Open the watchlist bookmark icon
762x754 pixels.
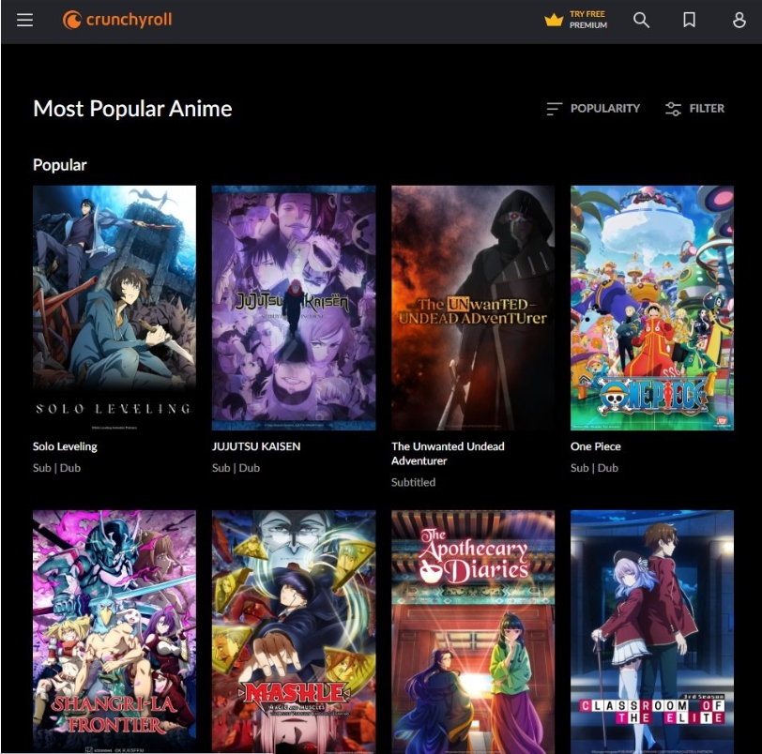[689, 20]
